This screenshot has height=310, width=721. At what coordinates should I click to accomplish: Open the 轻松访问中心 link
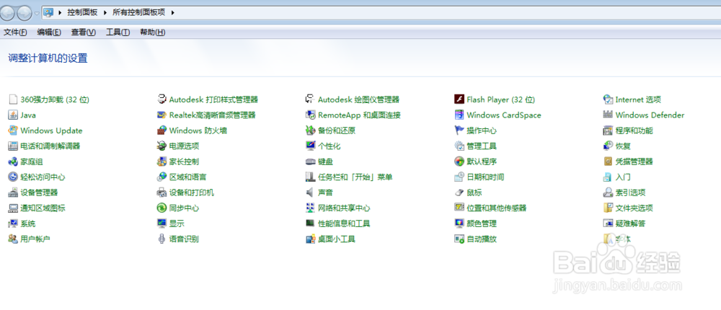point(43,177)
